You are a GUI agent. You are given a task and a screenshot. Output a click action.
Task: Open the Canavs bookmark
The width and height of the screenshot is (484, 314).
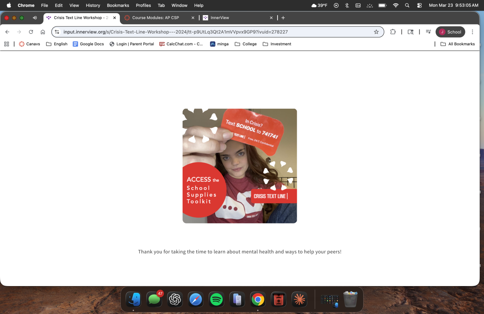tap(29, 44)
